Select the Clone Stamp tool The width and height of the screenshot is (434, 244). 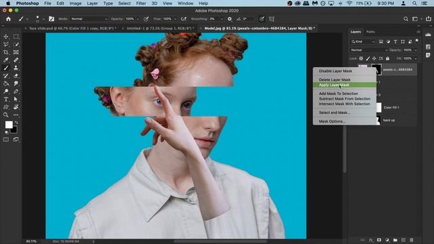pyautogui.click(x=16, y=68)
